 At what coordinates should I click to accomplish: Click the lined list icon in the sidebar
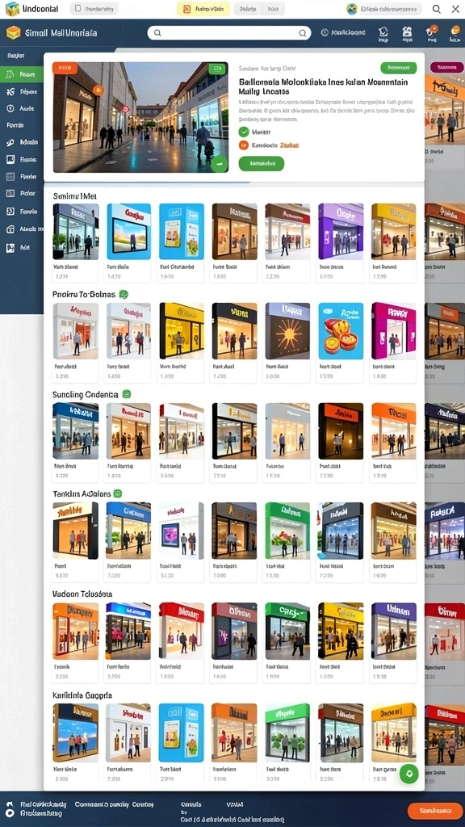pos(10,176)
